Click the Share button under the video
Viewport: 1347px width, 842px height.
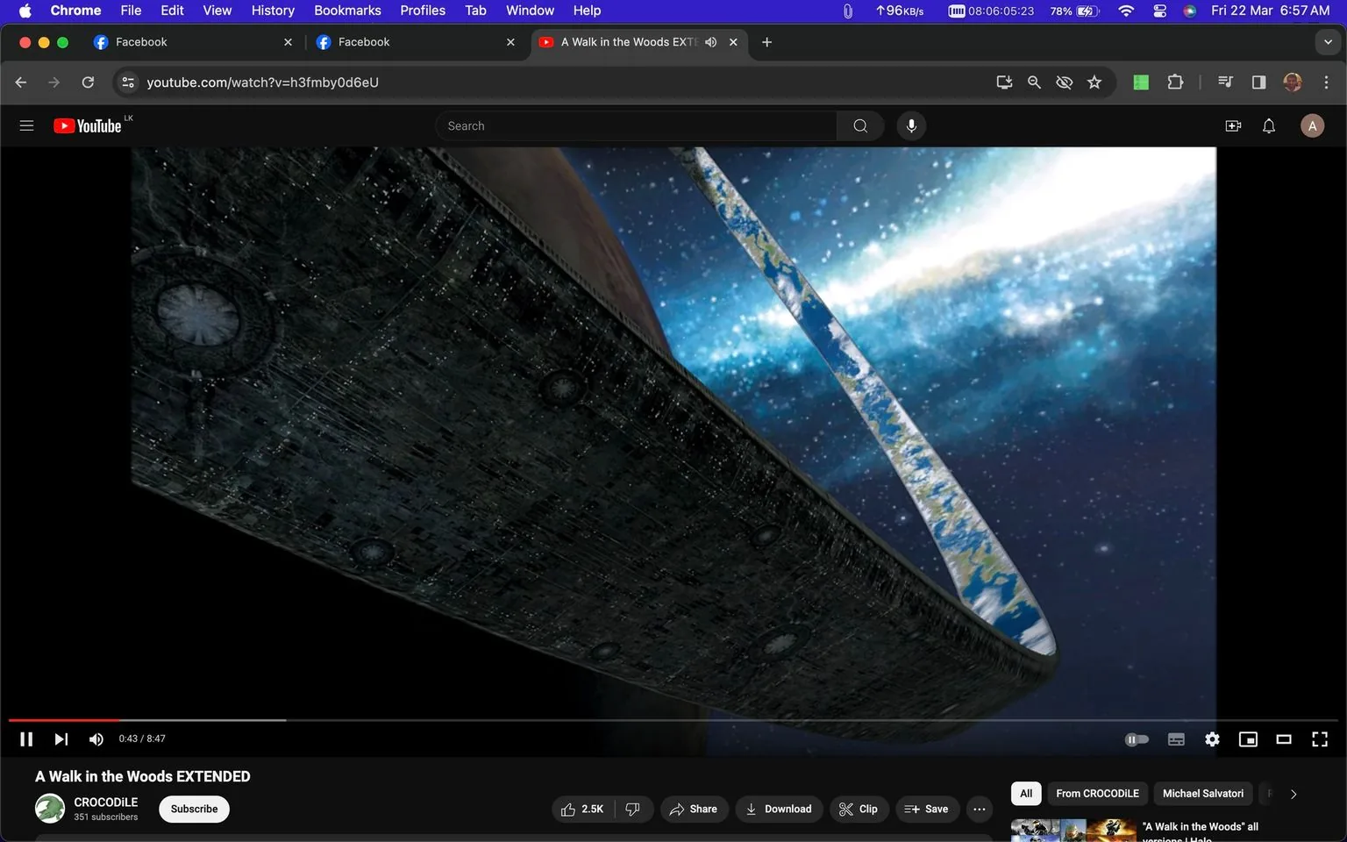pyautogui.click(x=694, y=809)
